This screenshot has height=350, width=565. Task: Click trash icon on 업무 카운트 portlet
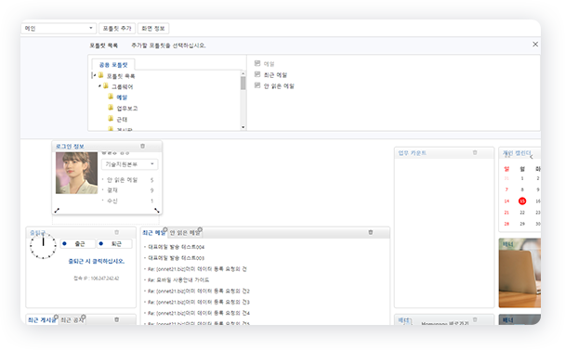point(475,152)
